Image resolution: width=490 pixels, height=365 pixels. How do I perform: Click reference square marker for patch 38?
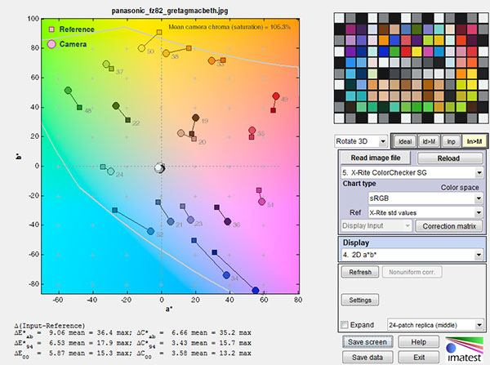[x=189, y=48]
